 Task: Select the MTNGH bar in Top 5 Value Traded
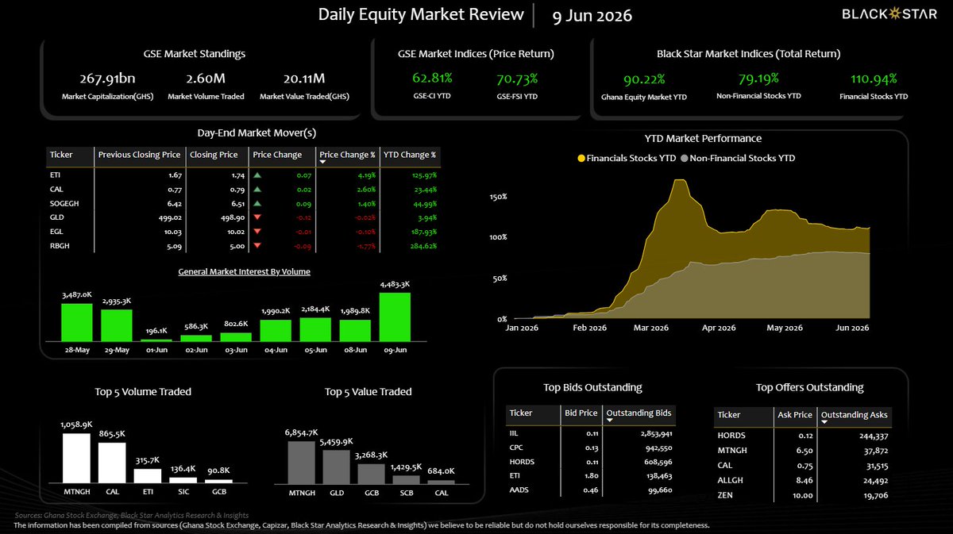[302, 462]
